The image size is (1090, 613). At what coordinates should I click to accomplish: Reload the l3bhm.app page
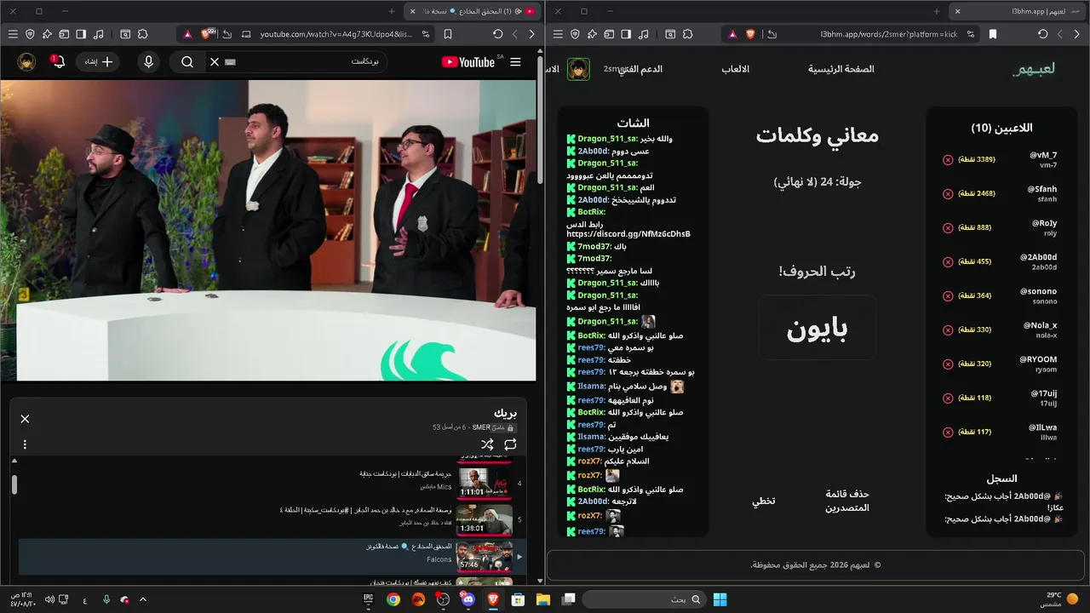pos(1043,34)
